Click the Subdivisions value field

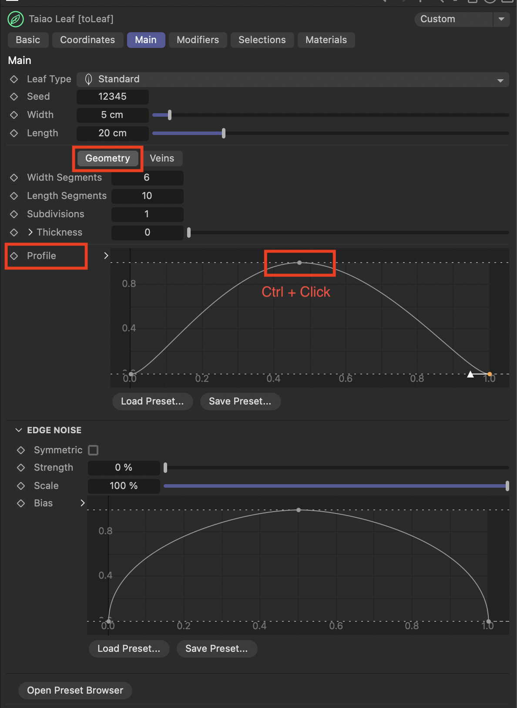point(147,214)
